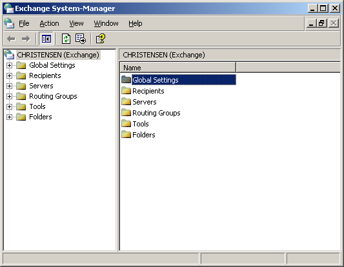Open the Window menu
Screen dimensions: 344x267
click(x=106, y=23)
